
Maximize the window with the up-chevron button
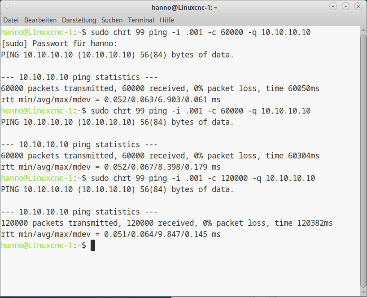[345, 7]
